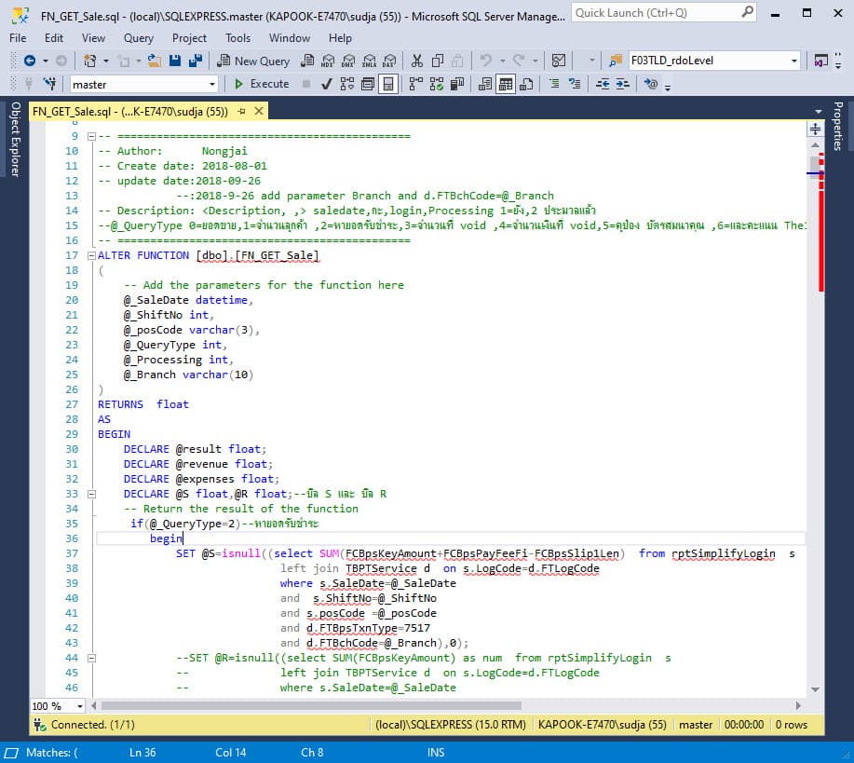Decrease the line indent
The height and width of the screenshot is (763, 854).
pos(603,84)
